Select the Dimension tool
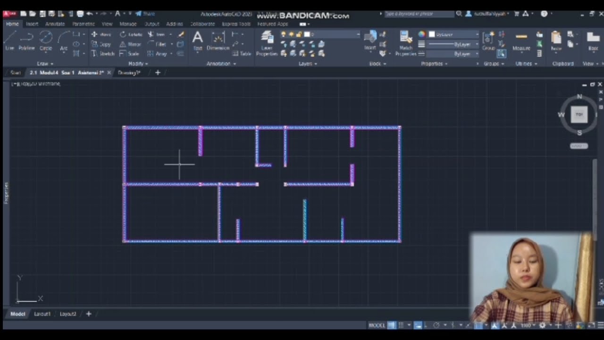The image size is (604, 340). (218, 41)
